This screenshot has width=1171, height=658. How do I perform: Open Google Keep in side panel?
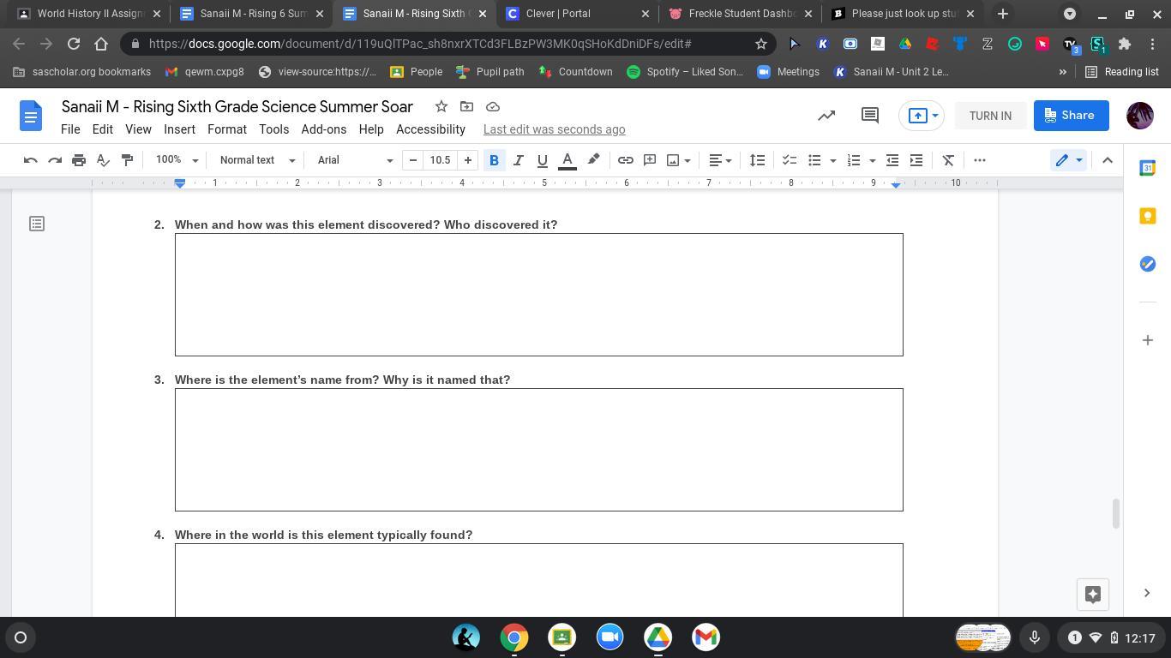[x=1147, y=216]
